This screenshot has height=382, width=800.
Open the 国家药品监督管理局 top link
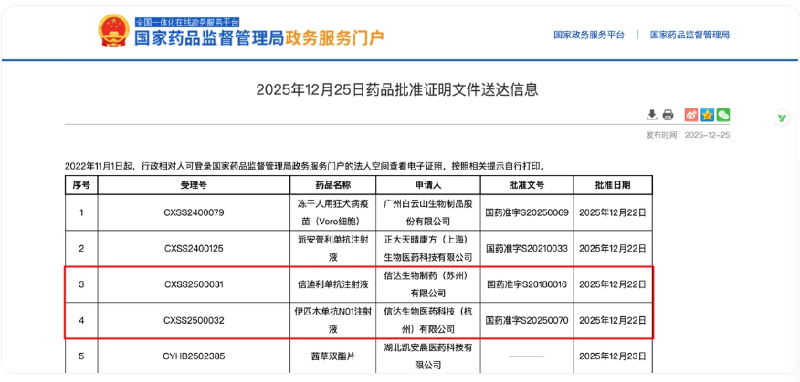(x=689, y=35)
